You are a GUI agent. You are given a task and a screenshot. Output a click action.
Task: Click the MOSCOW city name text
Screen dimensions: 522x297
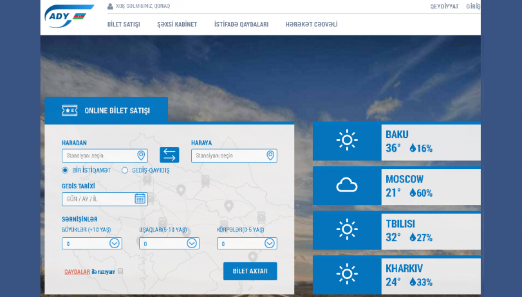[404, 179]
